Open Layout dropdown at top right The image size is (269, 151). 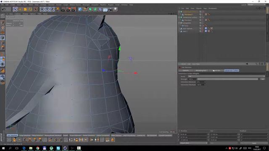click(x=256, y=5)
